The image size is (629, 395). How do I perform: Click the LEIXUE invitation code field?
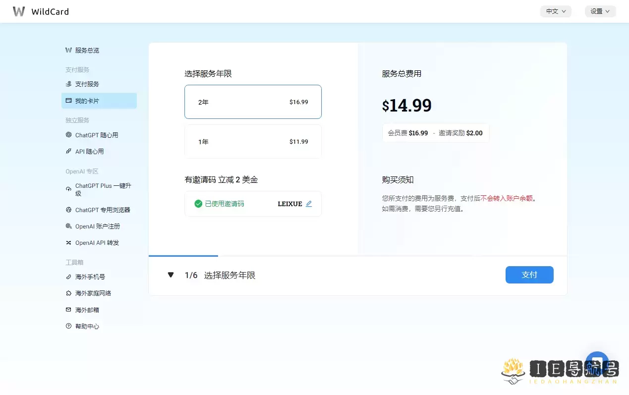[x=253, y=204]
